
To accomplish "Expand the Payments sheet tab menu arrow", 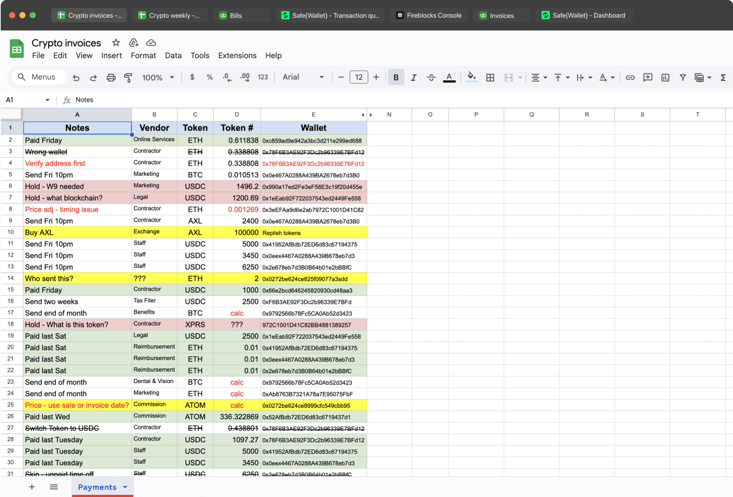I will tap(125, 487).
